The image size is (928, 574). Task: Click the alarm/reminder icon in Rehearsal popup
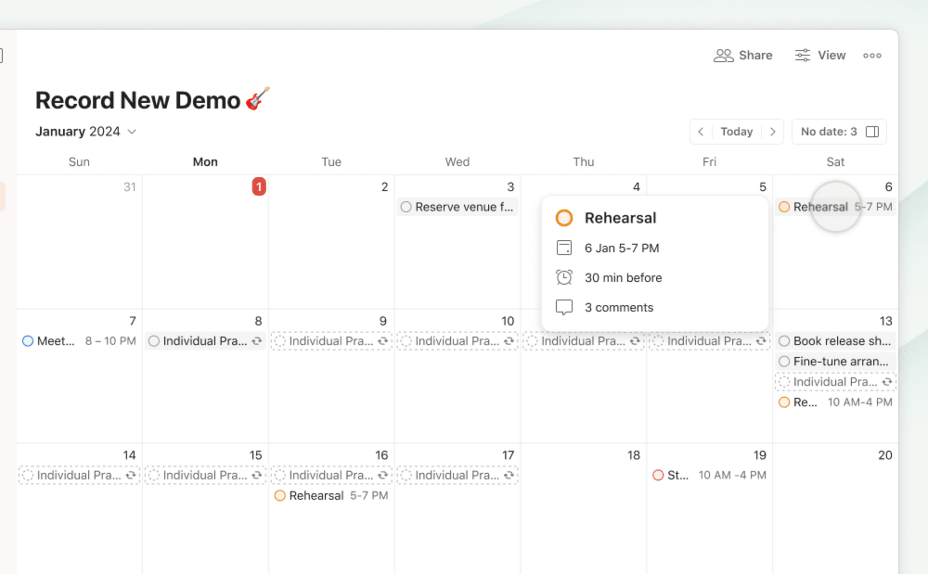564,277
